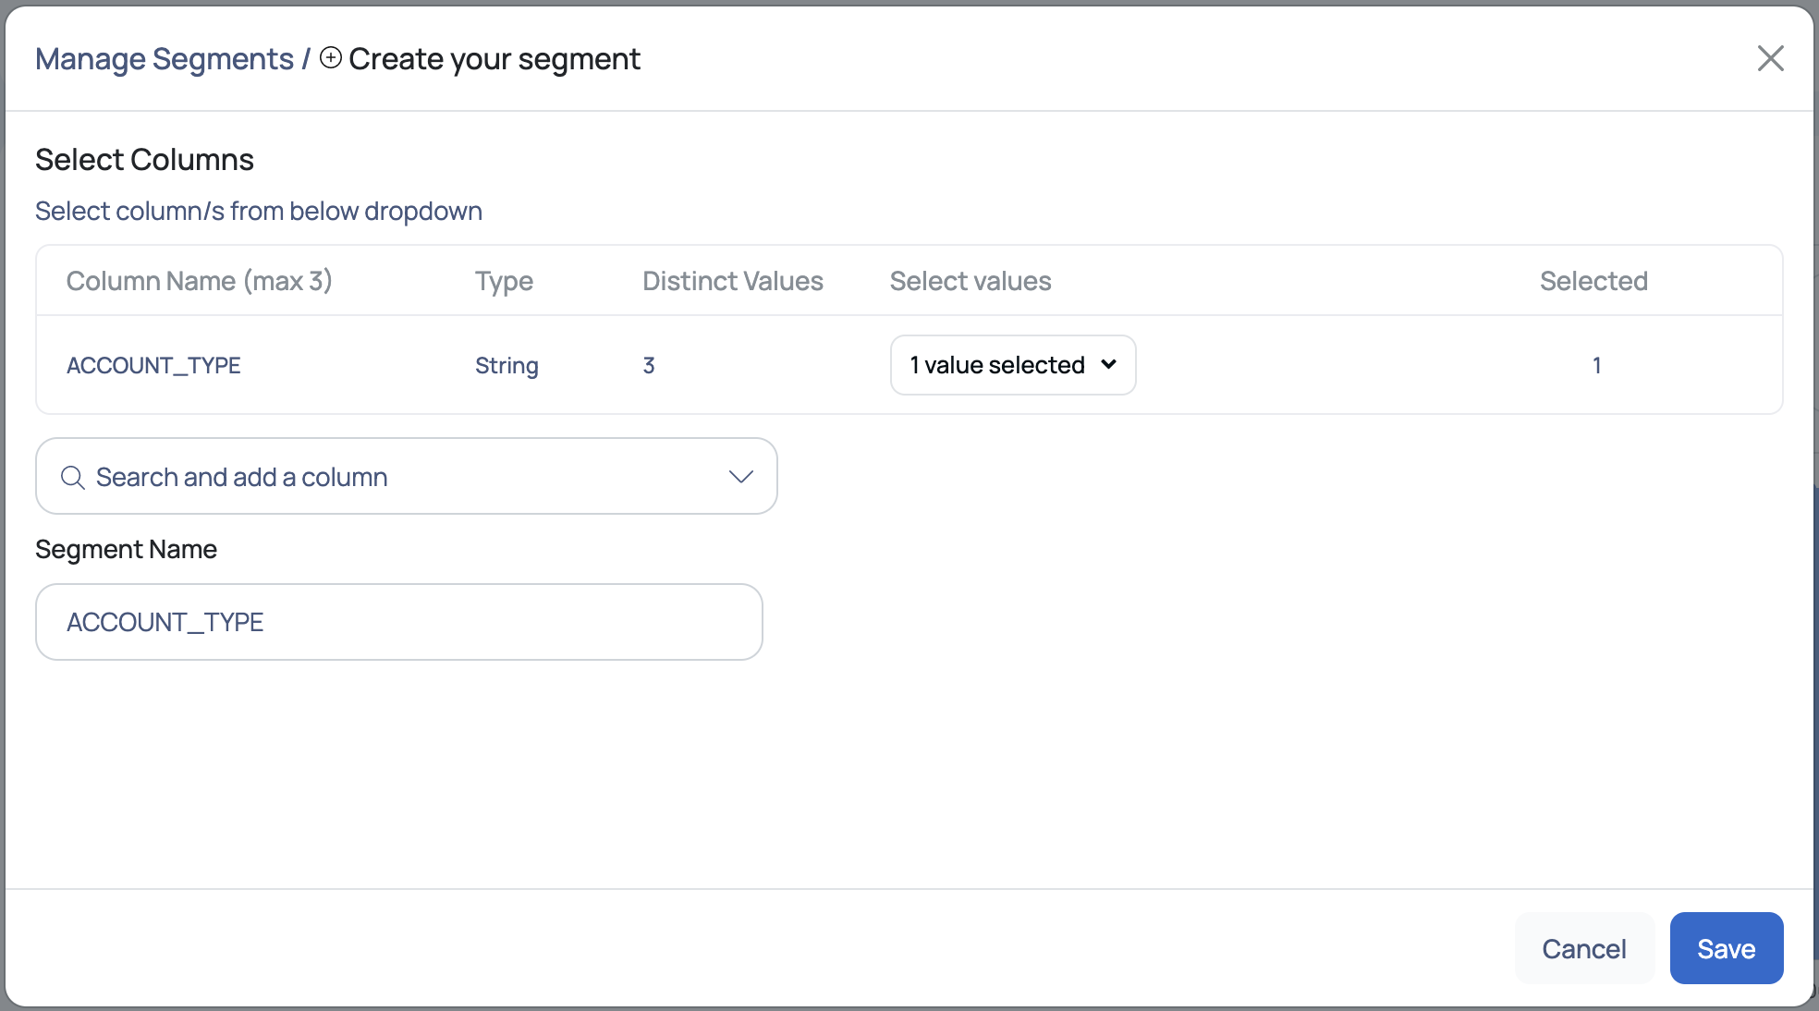This screenshot has width=1819, height=1011.
Task: Close the Create your segment dialog
Action: pyautogui.click(x=1770, y=58)
